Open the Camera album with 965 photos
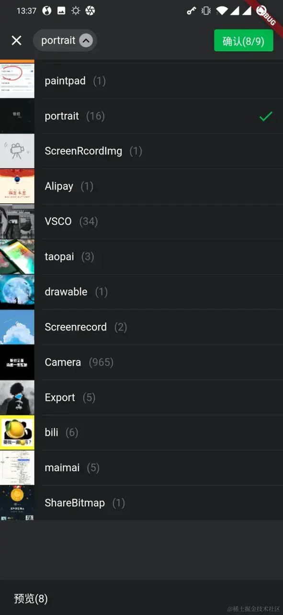 point(141,362)
